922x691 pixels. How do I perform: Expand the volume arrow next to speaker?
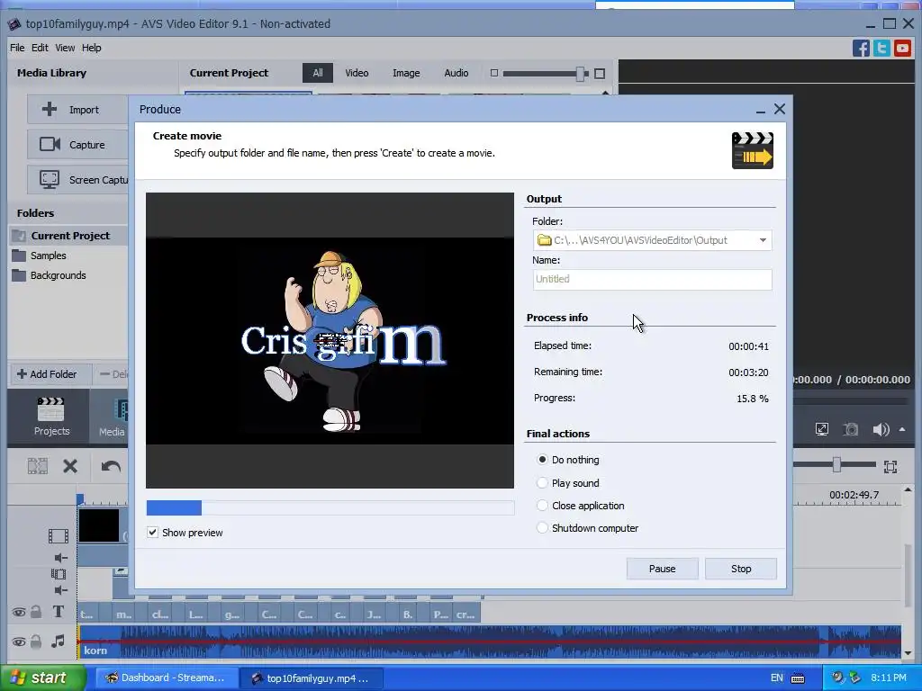pyautogui.click(x=902, y=429)
